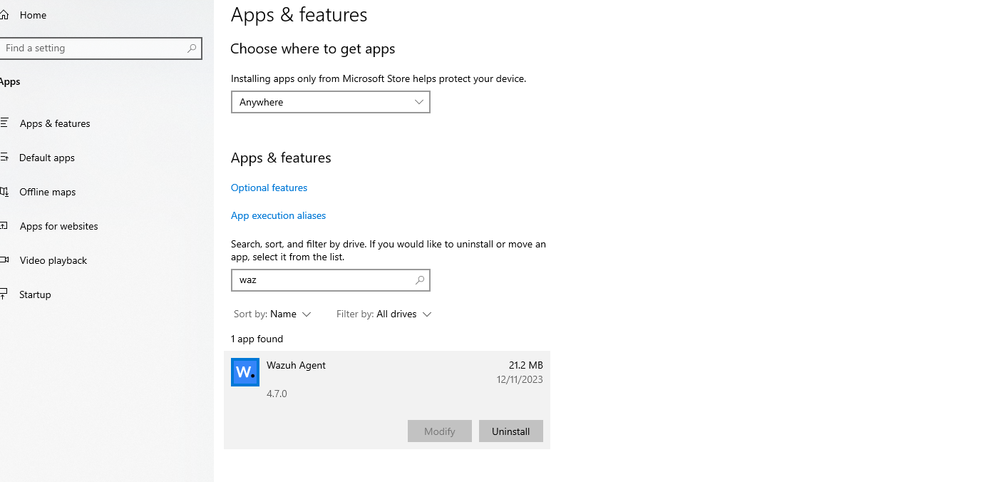
Task: Click the Apps for websites icon
Action: click(x=4, y=226)
